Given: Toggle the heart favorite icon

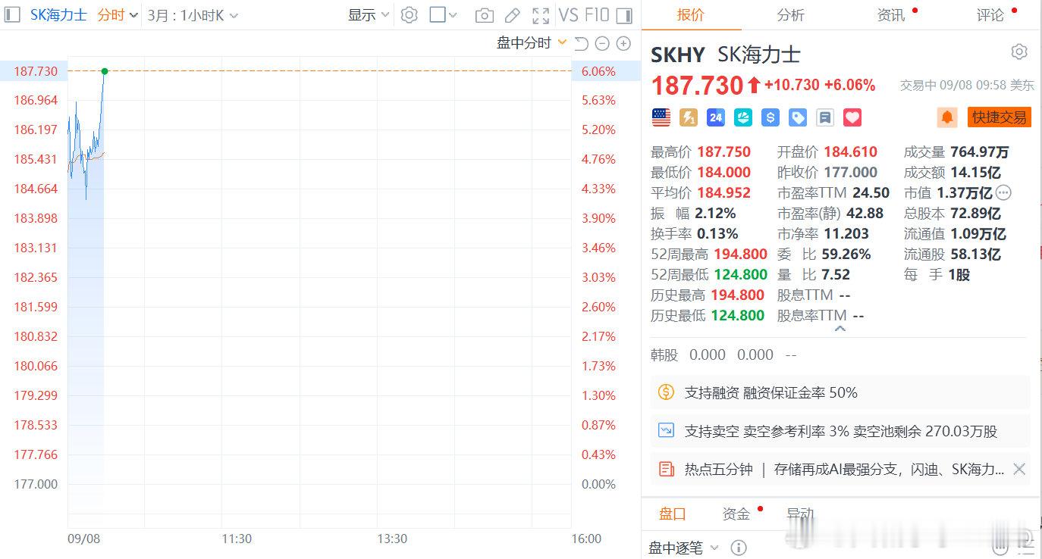Looking at the screenshot, I should (852, 117).
